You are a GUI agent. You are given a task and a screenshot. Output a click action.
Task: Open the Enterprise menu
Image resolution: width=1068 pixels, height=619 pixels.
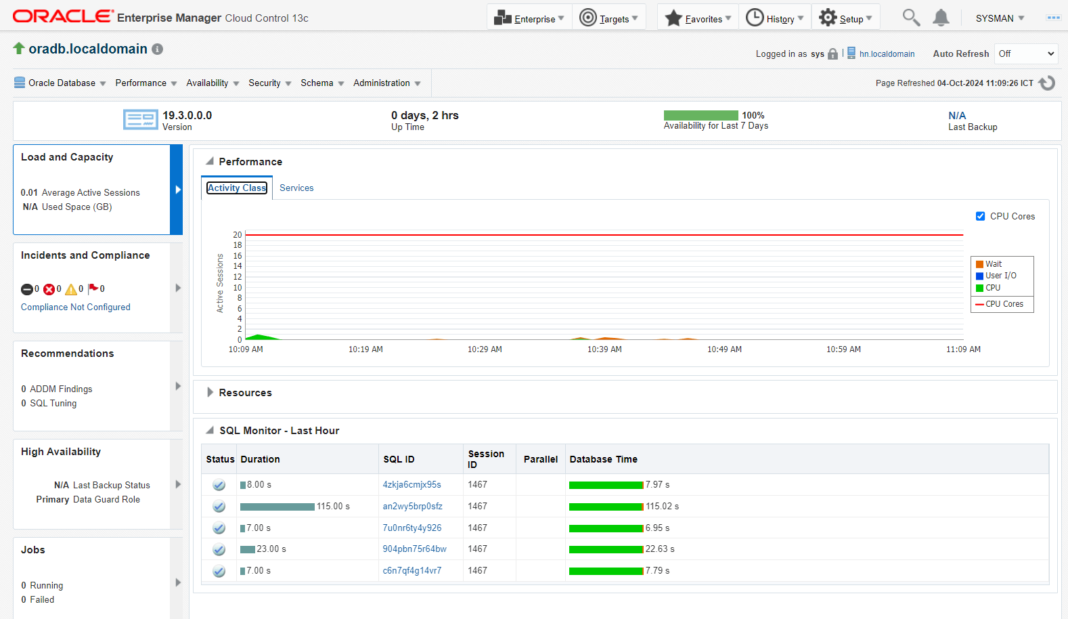coord(529,18)
